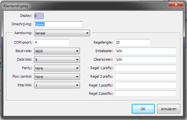Image resolution: width=187 pixels, height=120 pixels.
Task: Click the Regel 2 postfix field
Action: 146,93
